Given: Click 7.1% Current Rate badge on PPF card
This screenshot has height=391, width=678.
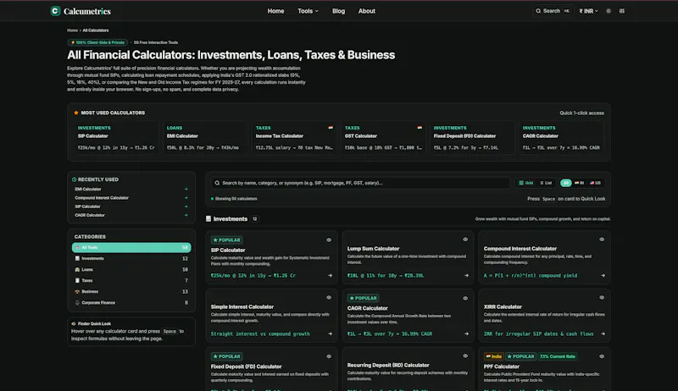Looking at the screenshot, I should (x=558, y=356).
